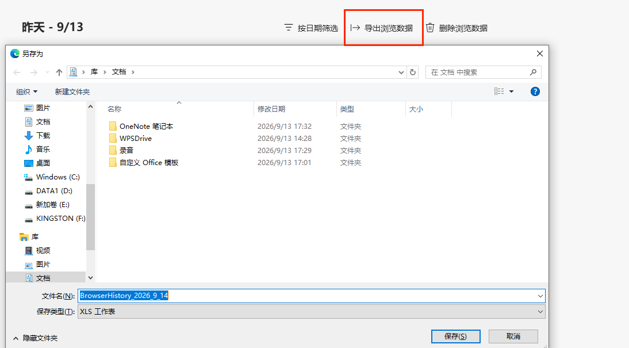
Task: Select the 库 node in navigation tree
Action: click(x=29, y=237)
